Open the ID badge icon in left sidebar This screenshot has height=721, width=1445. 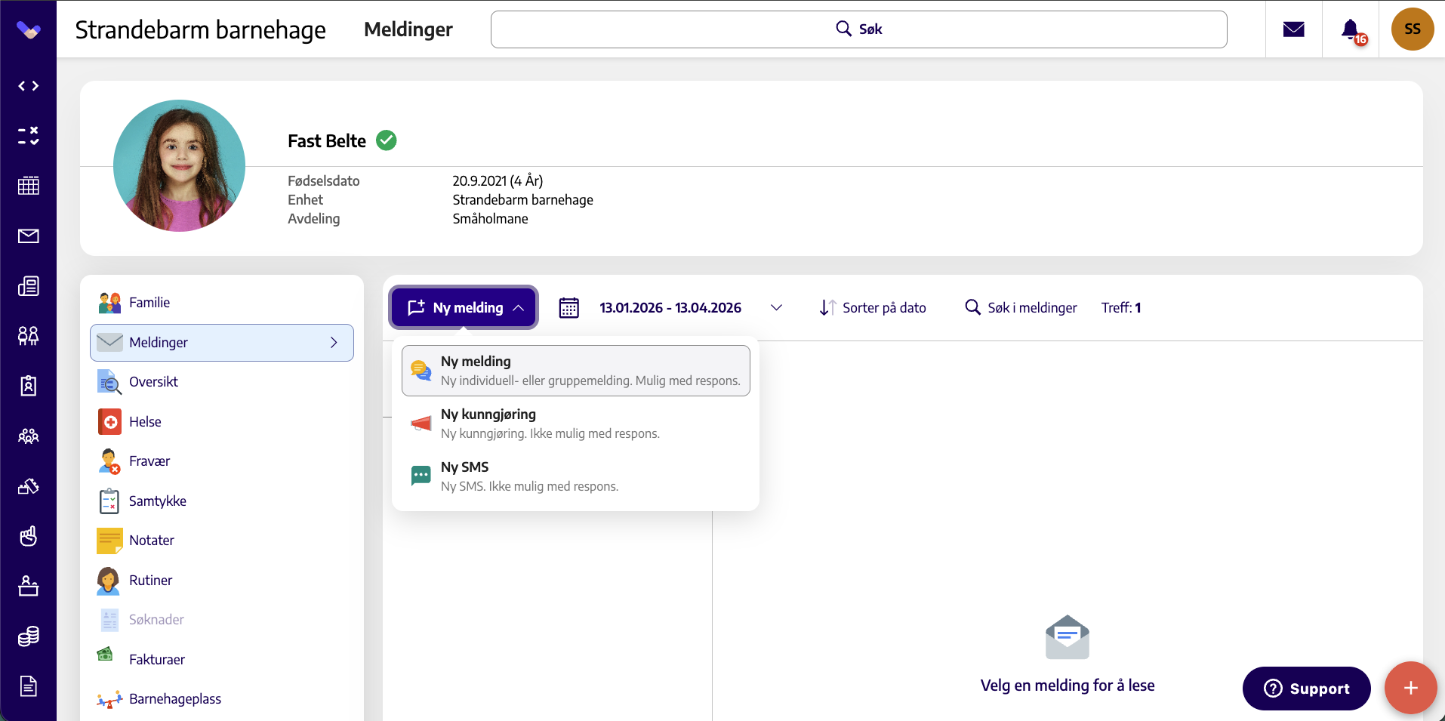tap(28, 386)
